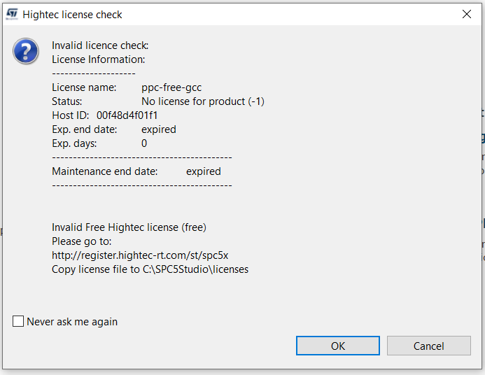Click the License Information line
The width and height of the screenshot is (485, 375).
99,59
